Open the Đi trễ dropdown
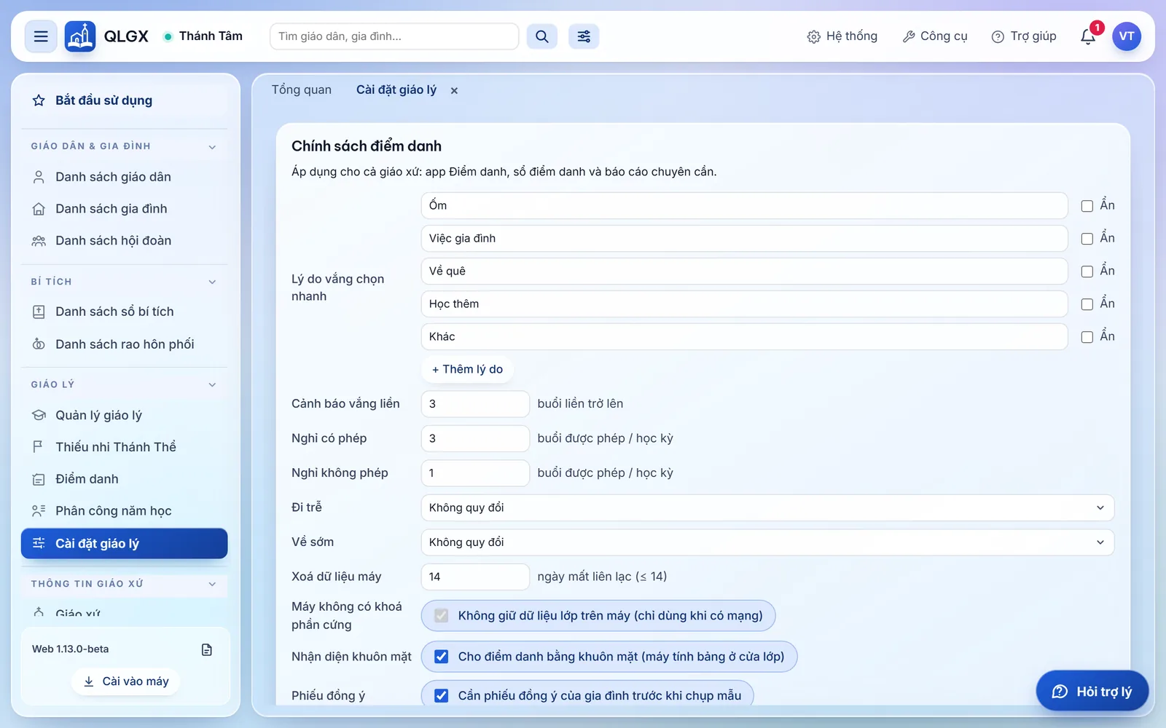Image resolution: width=1166 pixels, height=728 pixels. [767, 507]
